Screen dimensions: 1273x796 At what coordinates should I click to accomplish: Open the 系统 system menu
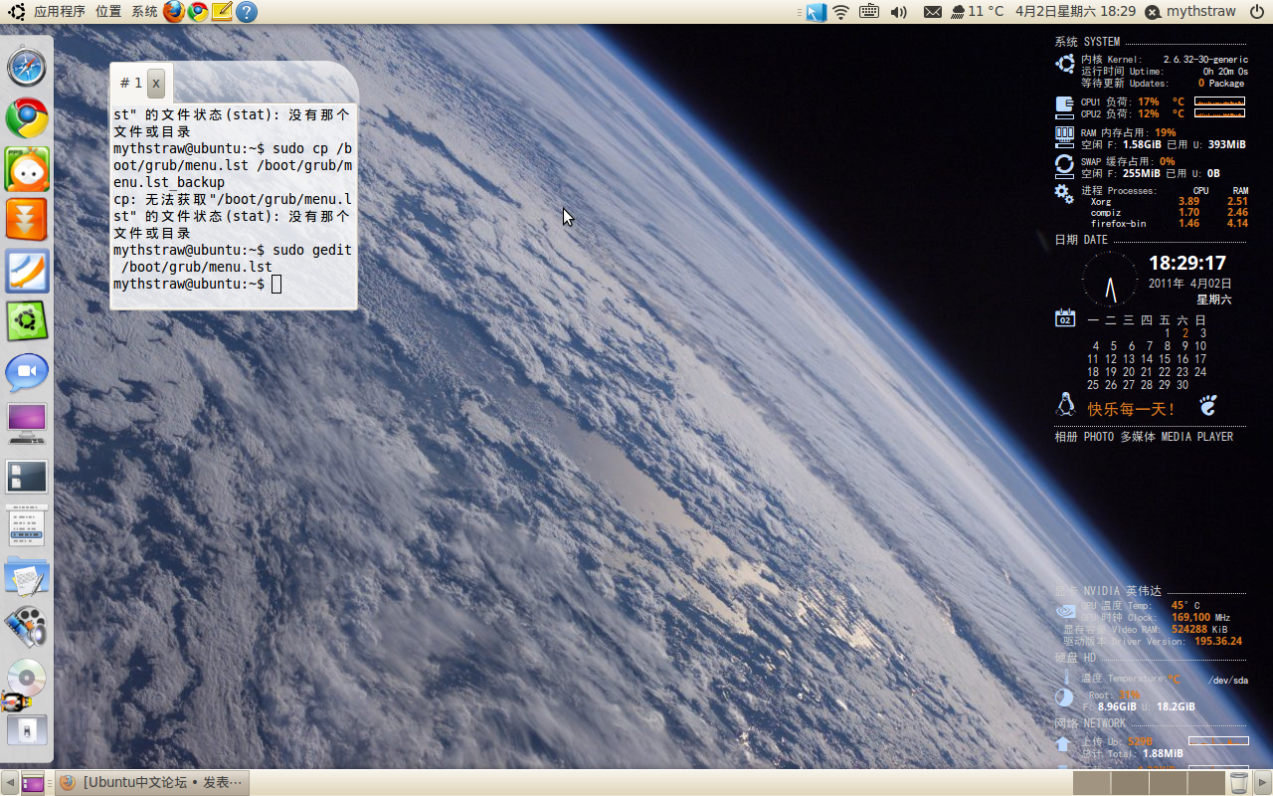tap(144, 12)
